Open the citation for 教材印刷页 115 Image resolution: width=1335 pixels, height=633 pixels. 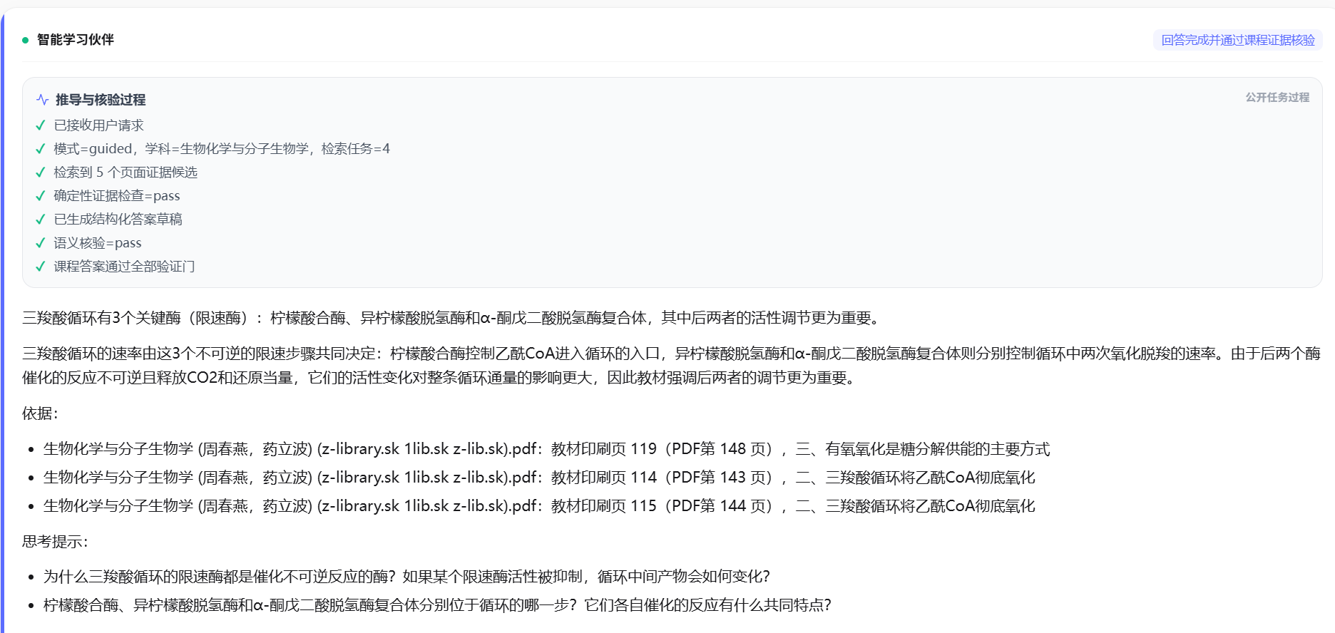click(x=539, y=506)
